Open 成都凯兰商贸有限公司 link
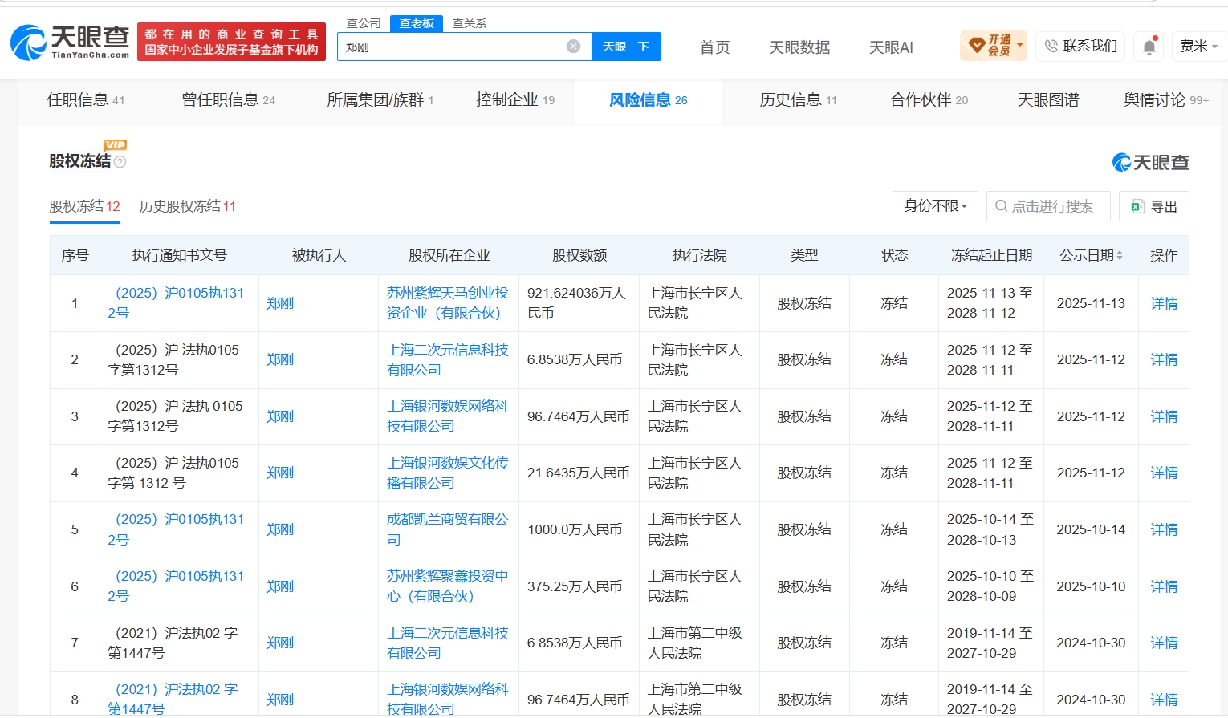The height and width of the screenshot is (718, 1228). tap(448, 529)
